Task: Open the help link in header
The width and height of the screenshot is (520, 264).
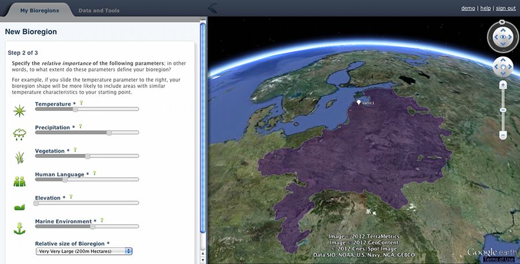Action: [485, 8]
